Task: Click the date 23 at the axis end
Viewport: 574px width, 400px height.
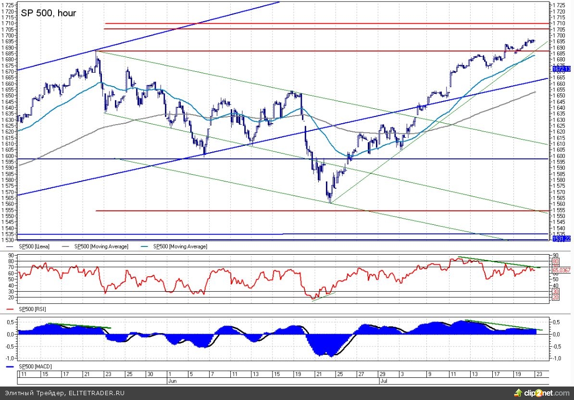Action: coord(539,374)
